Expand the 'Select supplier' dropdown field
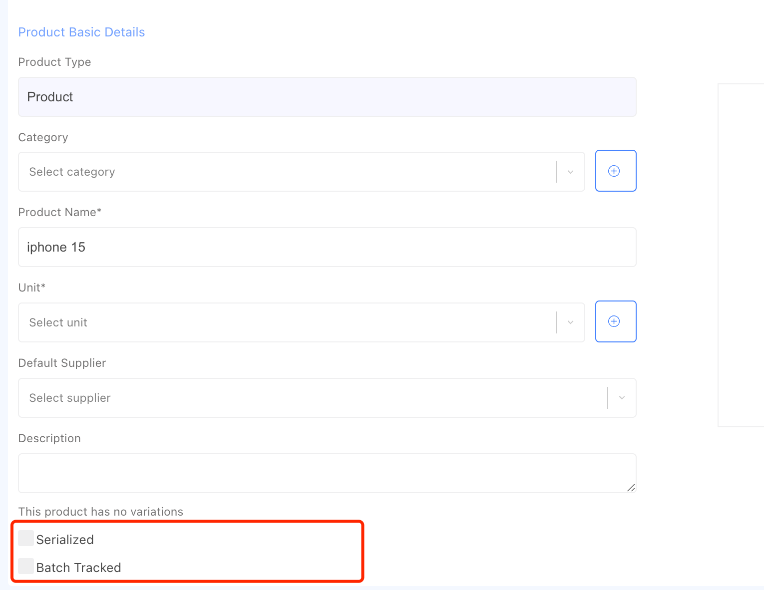Image resolution: width=764 pixels, height=590 pixels. point(310,398)
